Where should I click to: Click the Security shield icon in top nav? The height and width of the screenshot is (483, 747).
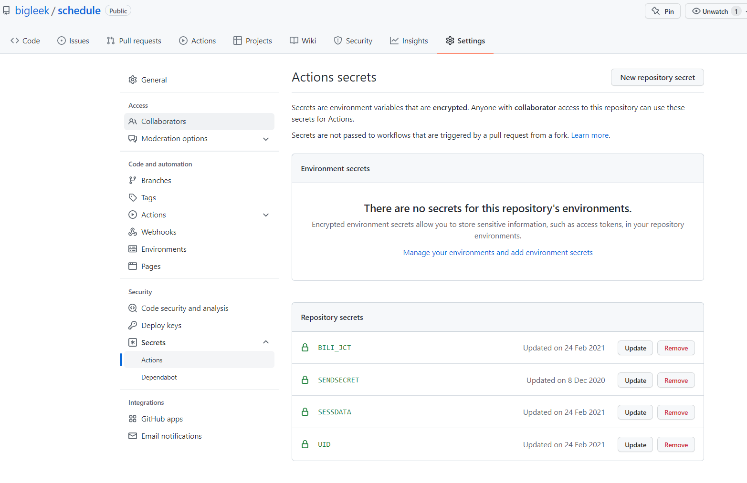[338, 41]
